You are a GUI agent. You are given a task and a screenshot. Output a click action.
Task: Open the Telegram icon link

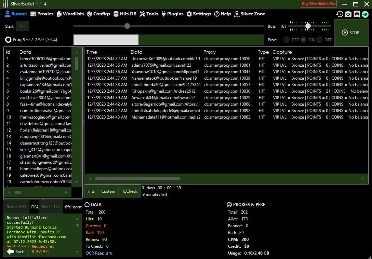tap(365, 14)
